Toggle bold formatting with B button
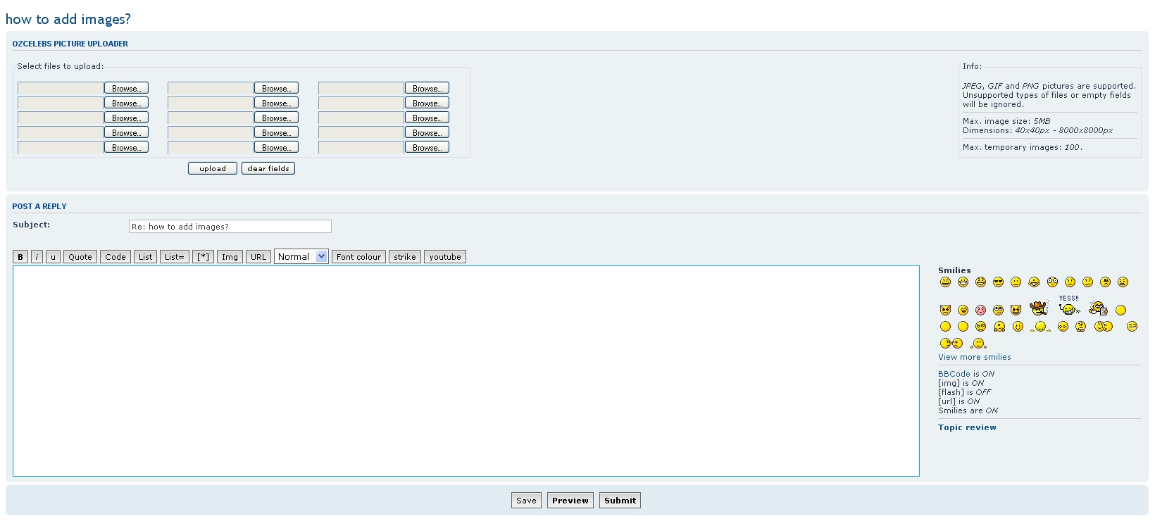The width and height of the screenshot is (1155, 521). [x=20, y=257]
